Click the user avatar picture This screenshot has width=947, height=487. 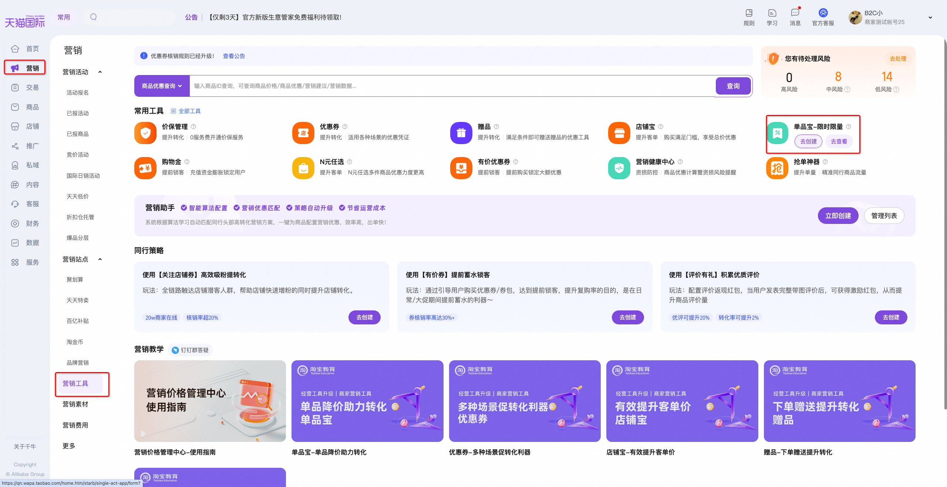(x=855, y=17)
